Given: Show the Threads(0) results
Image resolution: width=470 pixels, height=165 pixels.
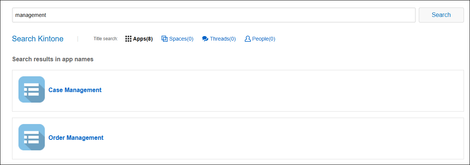Looking at the screenshot, I should pos(223,39).
